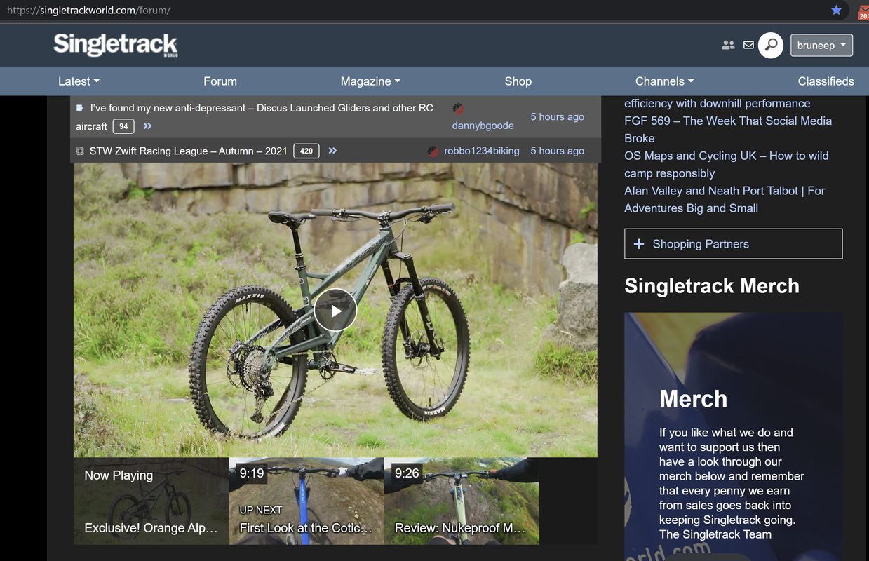Open the Classifieds nav item
This screenshot has width=869, height=561.
[x=826, y=81]
